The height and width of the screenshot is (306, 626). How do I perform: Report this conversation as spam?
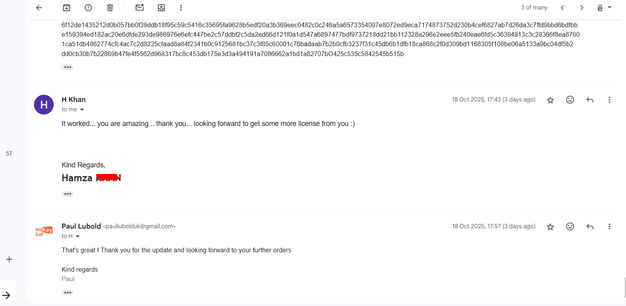pos(88,8)
